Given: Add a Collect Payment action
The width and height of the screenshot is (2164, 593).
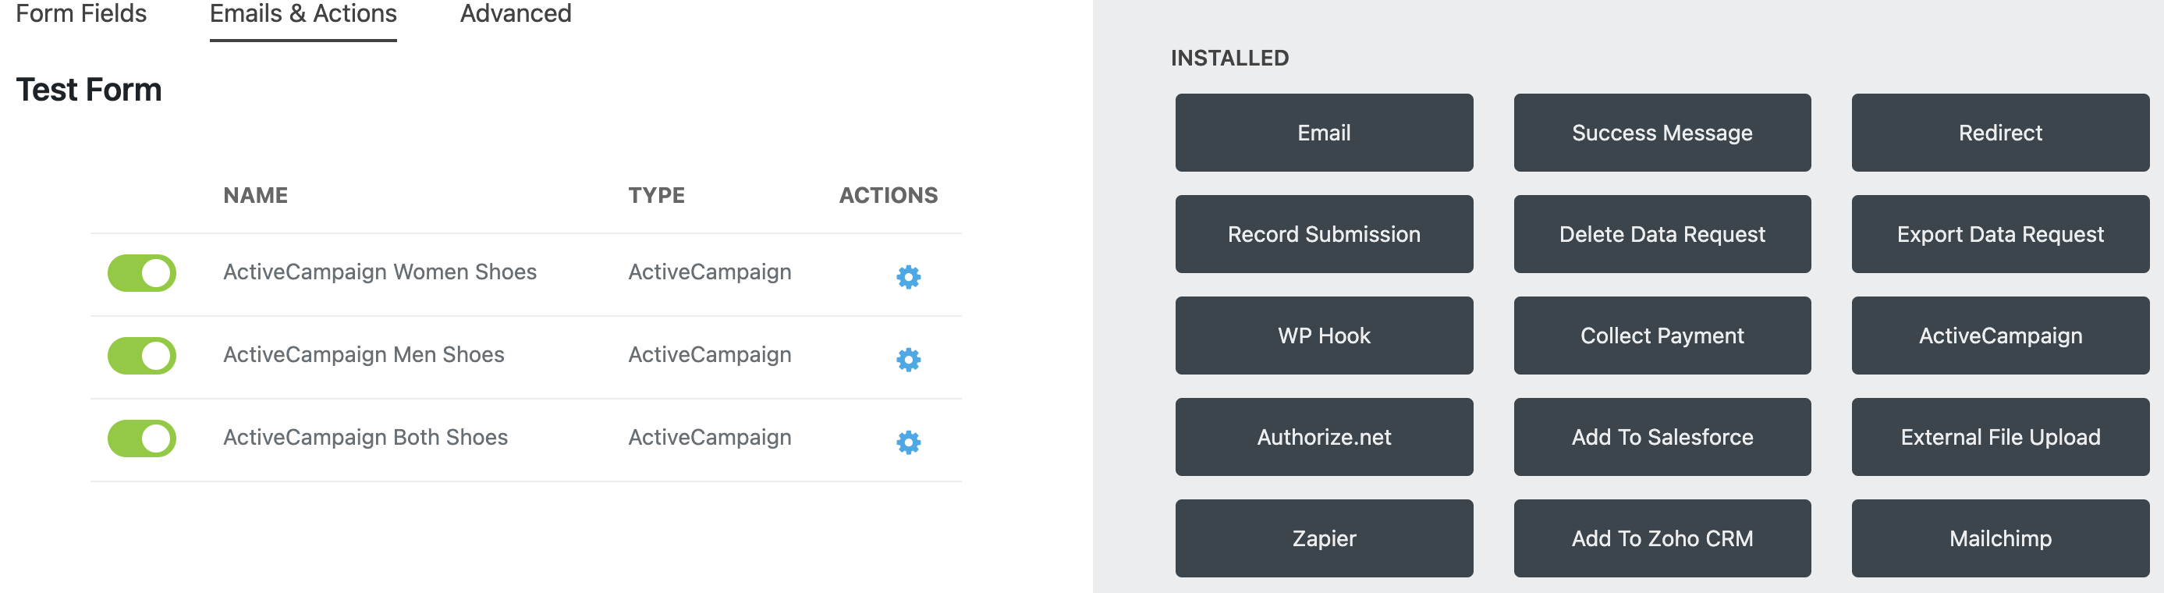Looking at the screenshot, I should pos(1662,336).
